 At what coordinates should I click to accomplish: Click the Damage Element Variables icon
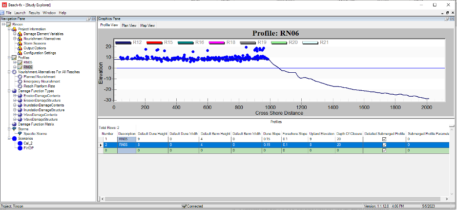pyautogui.click(x=20, y=34)
